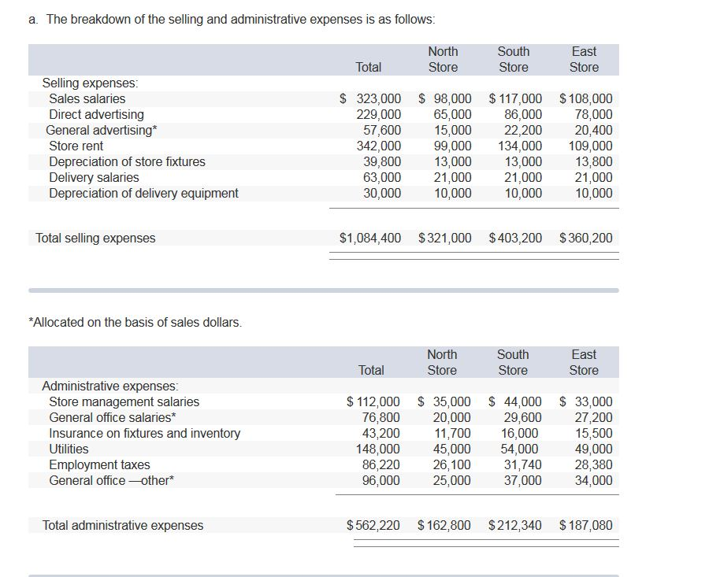The width and height of the screenshot is (709, 577).
Task: Click the 'Selling expenses:' heading
Action: point(90,83)
